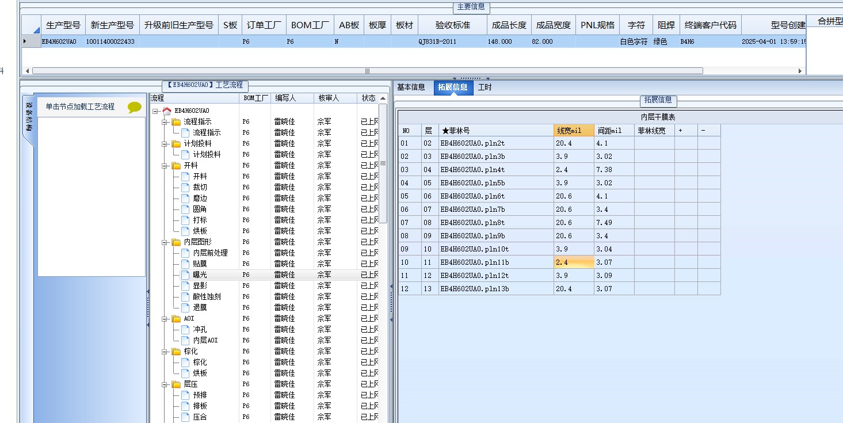Click the right arrow of horizontal scrollbar
Screen dimensions: 843x423
800,71
